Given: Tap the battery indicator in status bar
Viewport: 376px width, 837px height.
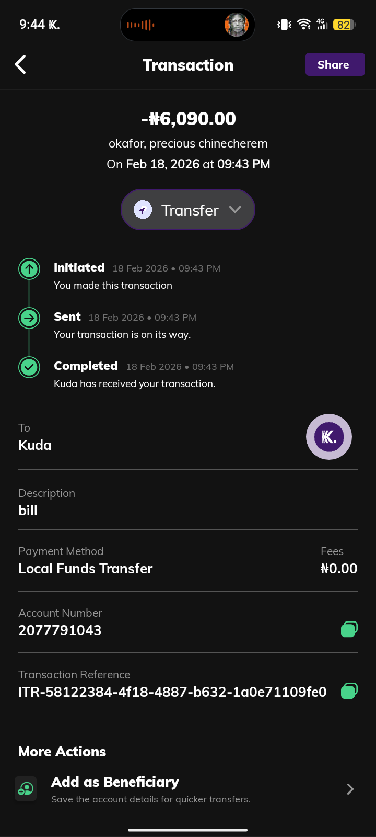Looking at the screenshot, I should click(344, 25).
